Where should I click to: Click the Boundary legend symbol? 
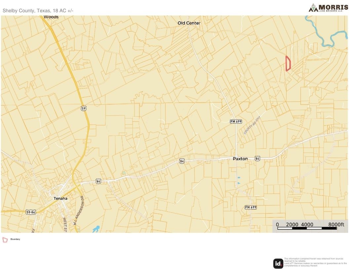click(x=5, y=240)
